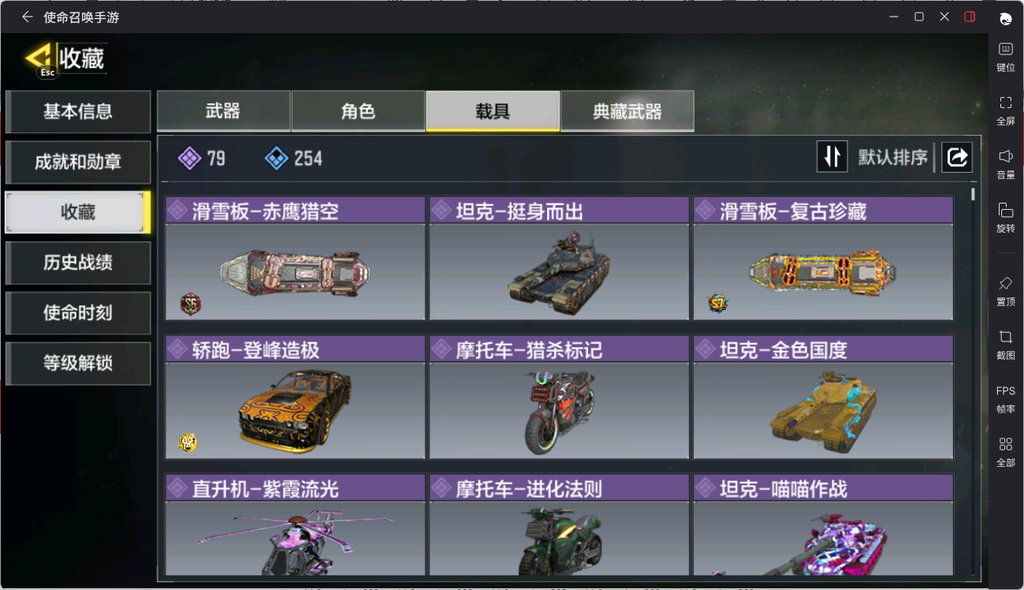The image size is (1024, 590).
Task: Click the 全屏 fullscreen icon
Action: tap(1006, 110)
